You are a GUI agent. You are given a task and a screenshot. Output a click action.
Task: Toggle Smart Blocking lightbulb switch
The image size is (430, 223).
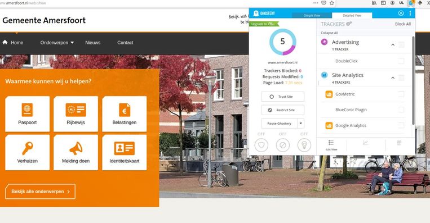(x=304, y=145)
